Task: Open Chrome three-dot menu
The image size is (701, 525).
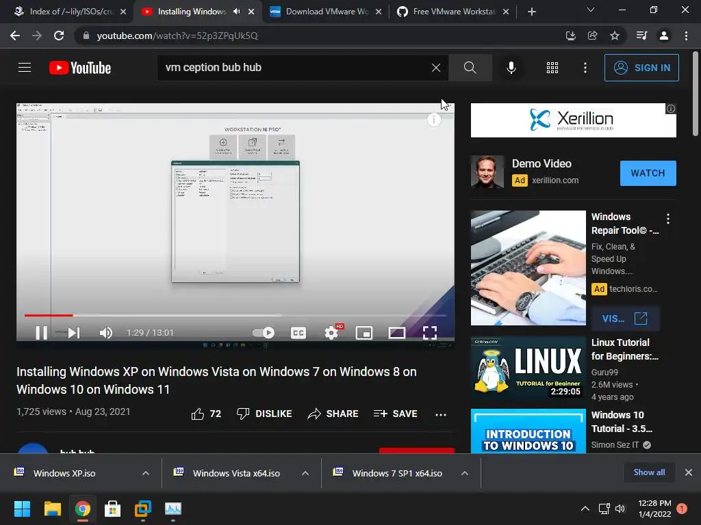Action: [686, 36]
